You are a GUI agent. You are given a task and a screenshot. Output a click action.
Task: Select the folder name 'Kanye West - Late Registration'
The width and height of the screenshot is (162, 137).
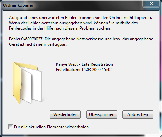[x=84, y=64]
